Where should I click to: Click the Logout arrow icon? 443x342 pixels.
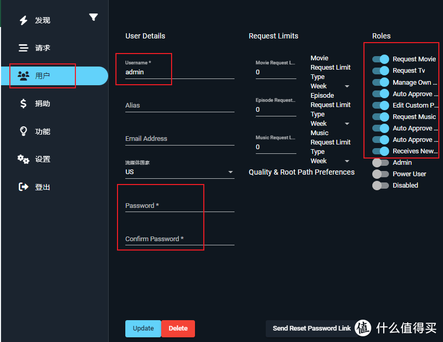[23, 187]
